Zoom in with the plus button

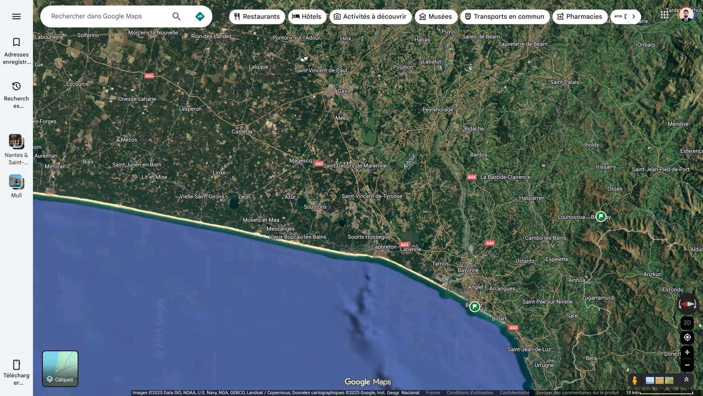tap(687, 352)
